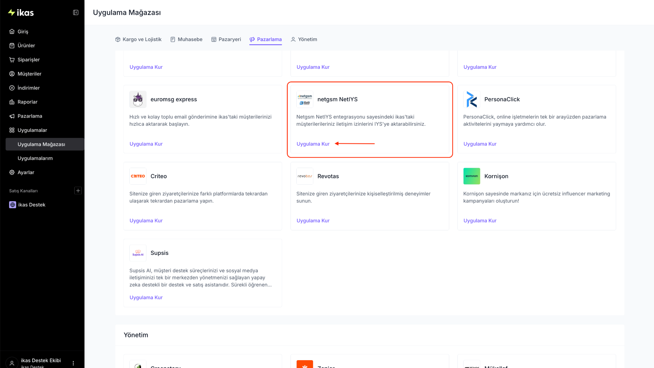The image size is (654, 368).
Task: Click the Uygulamalar grid icon
Action: (12, 130)
